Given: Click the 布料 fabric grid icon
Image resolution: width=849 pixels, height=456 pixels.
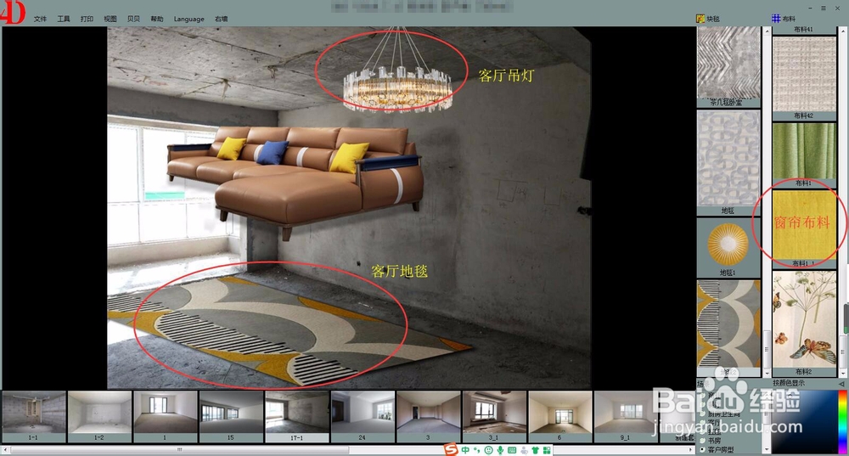Looking at the screenshot, I should point(776,19).
